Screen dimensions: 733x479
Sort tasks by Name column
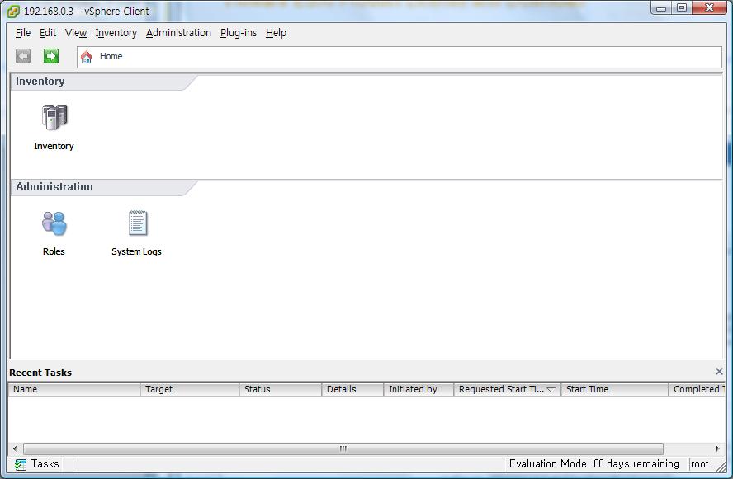[74, 389]
